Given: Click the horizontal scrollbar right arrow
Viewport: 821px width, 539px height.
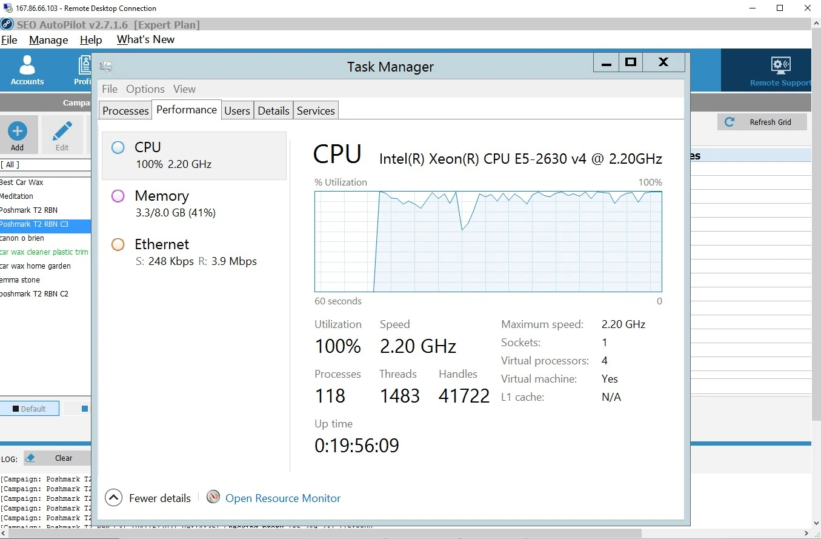Looking at the screenshot, I should coord(806,534).
